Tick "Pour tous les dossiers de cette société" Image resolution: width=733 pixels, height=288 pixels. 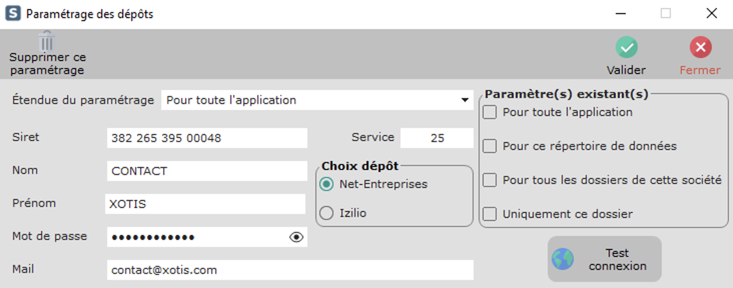pos(489,180)
